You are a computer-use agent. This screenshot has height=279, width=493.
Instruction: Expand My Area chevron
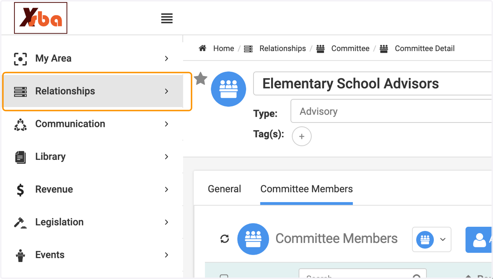point(166,58)
